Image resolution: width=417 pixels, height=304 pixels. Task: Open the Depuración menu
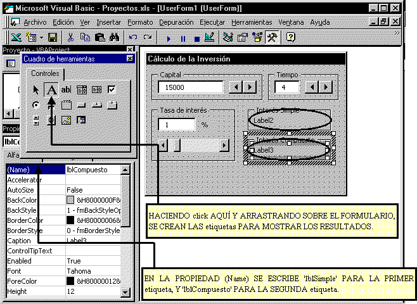click(x=176, y=22)
